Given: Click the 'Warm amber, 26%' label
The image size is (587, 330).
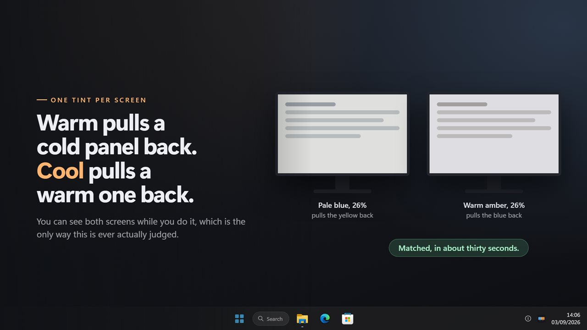Looking at the screenshot, I should pos(494,205).
